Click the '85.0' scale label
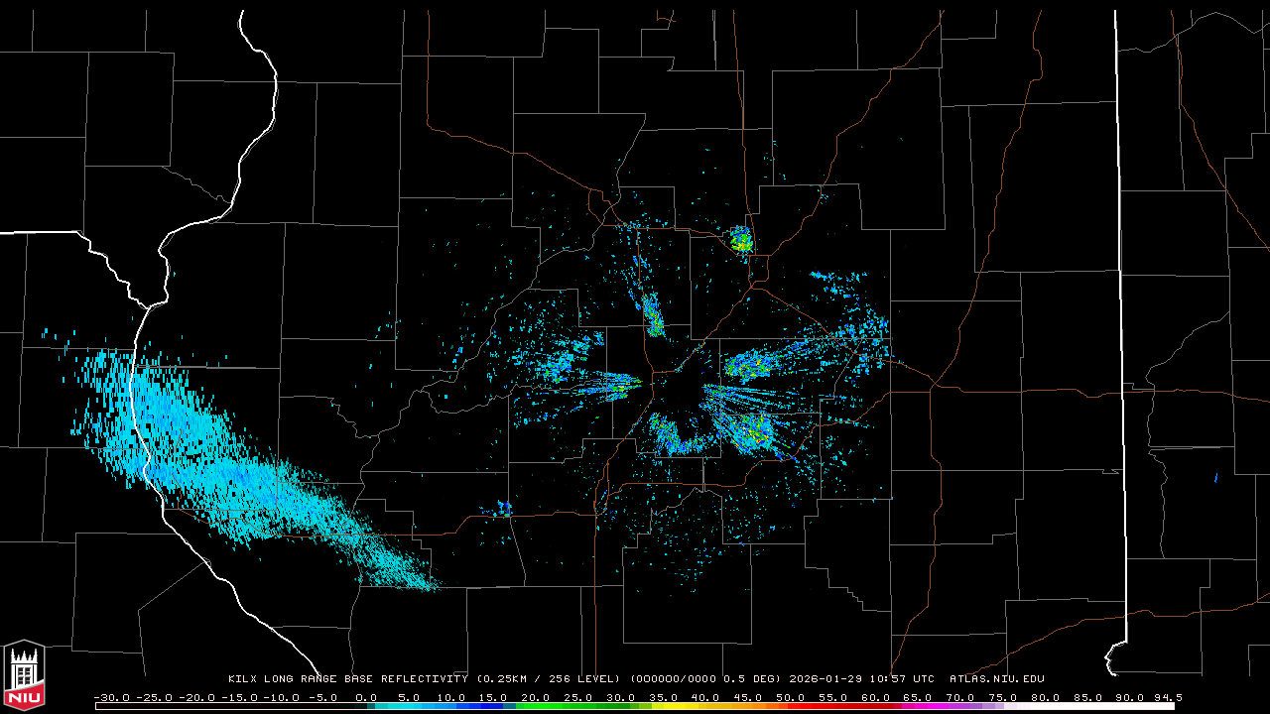This screenshot has width=1270, height=714. click(x=1089, y=697)
